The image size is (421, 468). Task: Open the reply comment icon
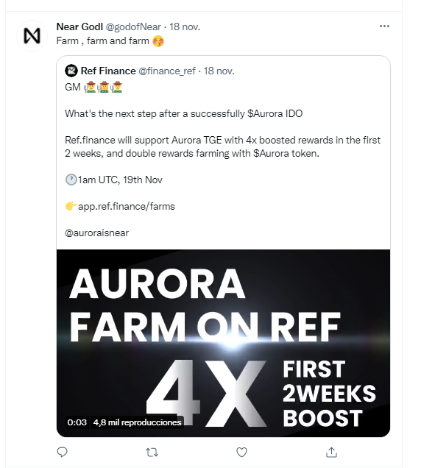pyautogui.click(x=62, y=453)
